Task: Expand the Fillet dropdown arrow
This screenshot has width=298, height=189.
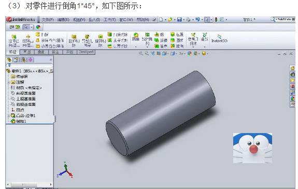Action: tap(136, 47)
